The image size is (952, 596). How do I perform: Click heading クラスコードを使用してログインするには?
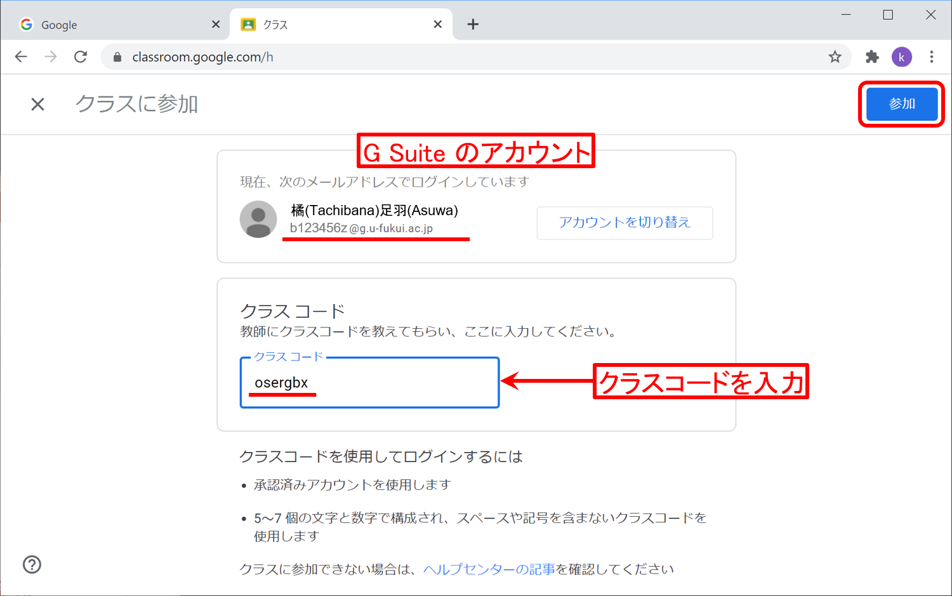click(x=381, y=456)
